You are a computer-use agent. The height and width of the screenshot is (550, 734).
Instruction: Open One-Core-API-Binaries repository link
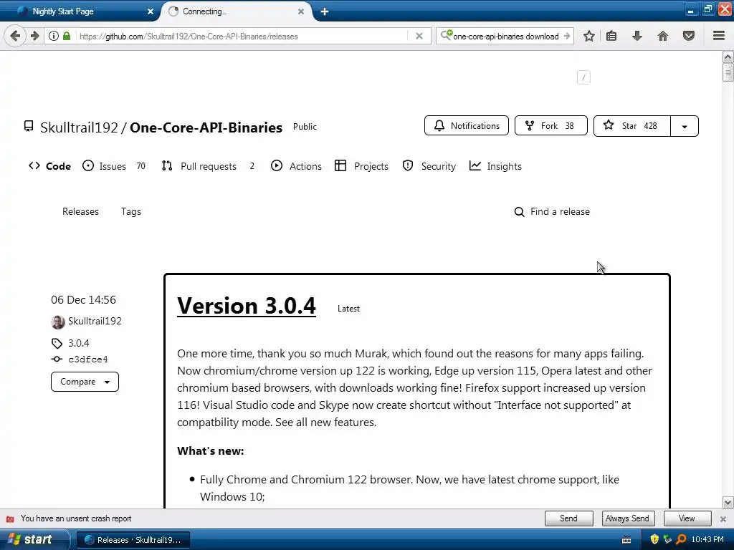pyautogui.click(x=206, y=127)
